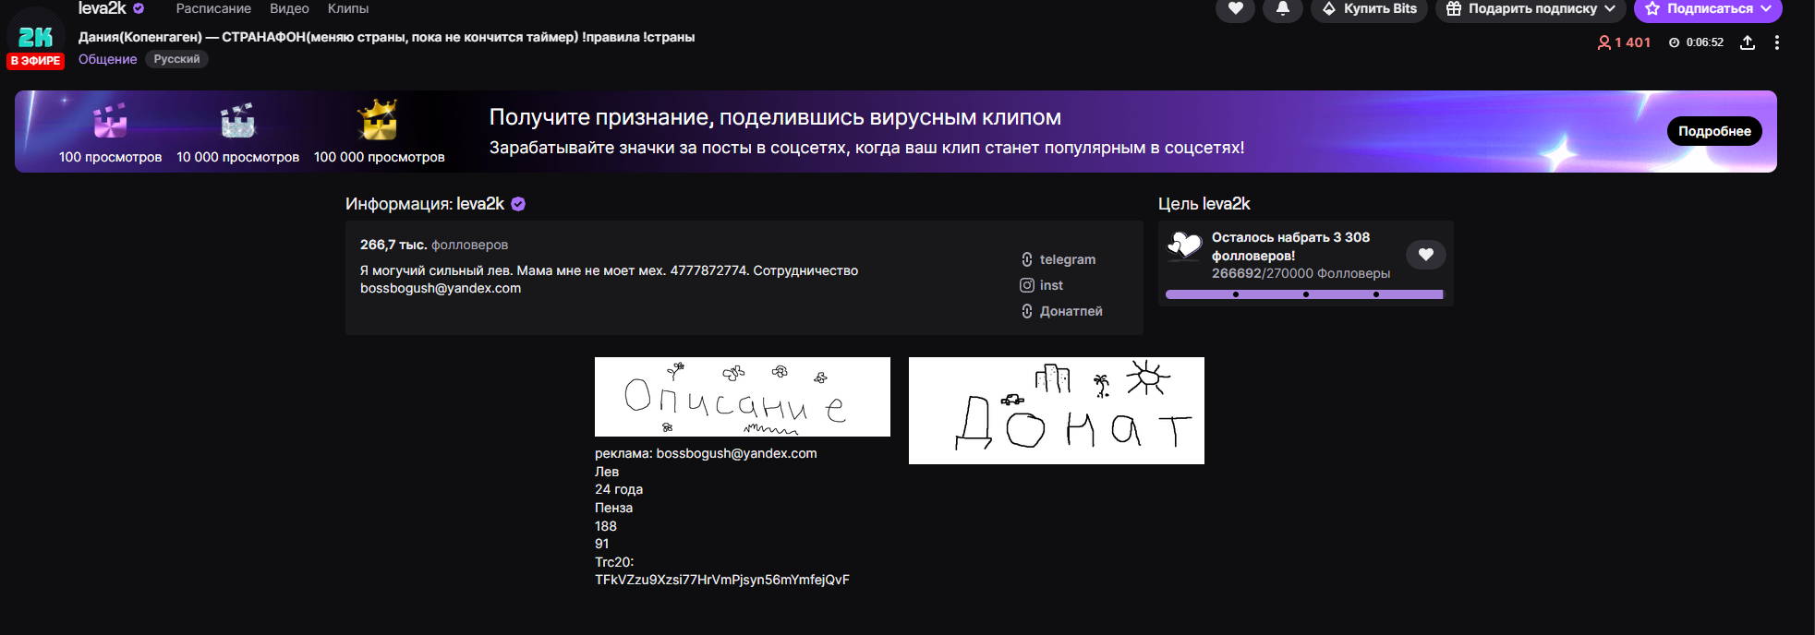
Task: Switch to Клипы tab
Action: pyautogui.click(x=348, y=8)
